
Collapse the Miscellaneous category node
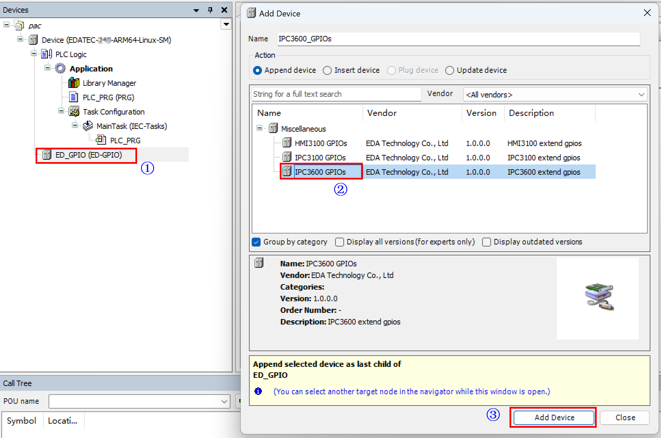click(x=260, y=128)
